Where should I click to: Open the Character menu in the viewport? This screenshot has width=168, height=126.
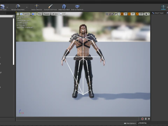coord(47,14)
